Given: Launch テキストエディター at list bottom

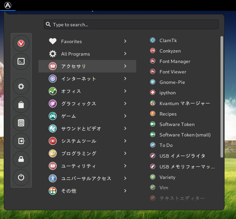Looking at the screenshot, I should coord(182,198).
